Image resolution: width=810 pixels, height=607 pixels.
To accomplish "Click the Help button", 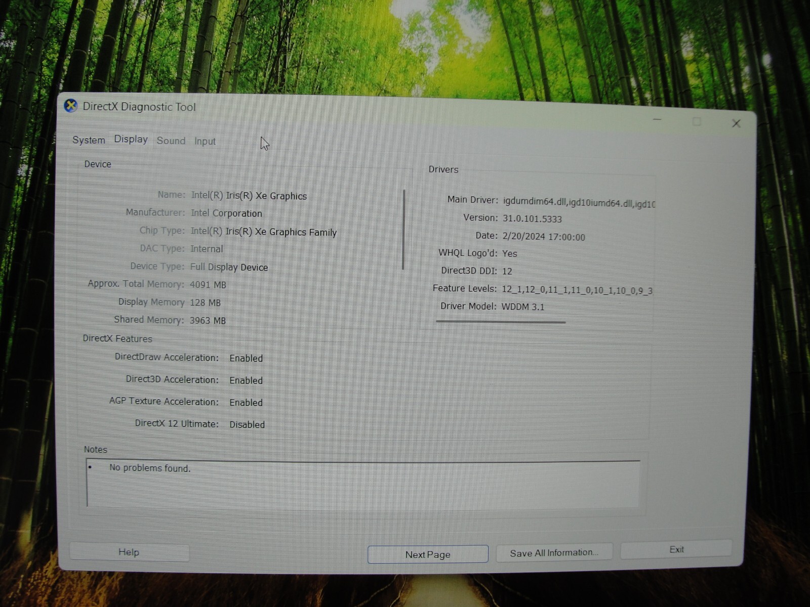I will coord(129,552).
